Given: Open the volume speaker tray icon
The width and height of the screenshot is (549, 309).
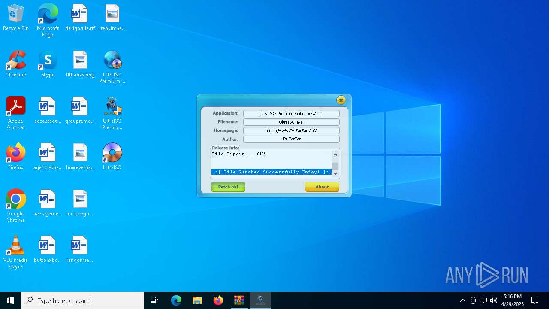Looking at the screenshot, I should (x=494, y=300).
